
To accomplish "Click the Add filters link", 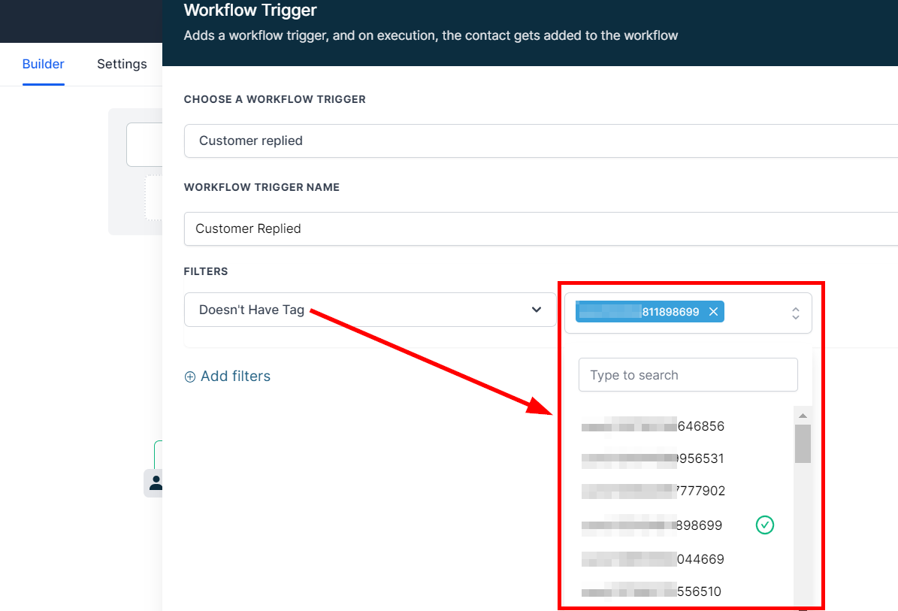I will coord(235,377).
